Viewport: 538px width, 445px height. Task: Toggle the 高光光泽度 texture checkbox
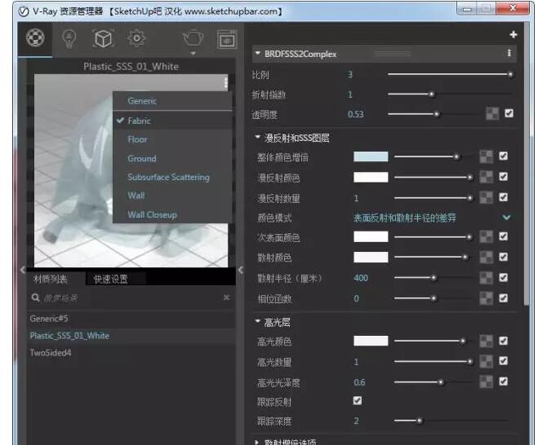click(x=504, y=381)
